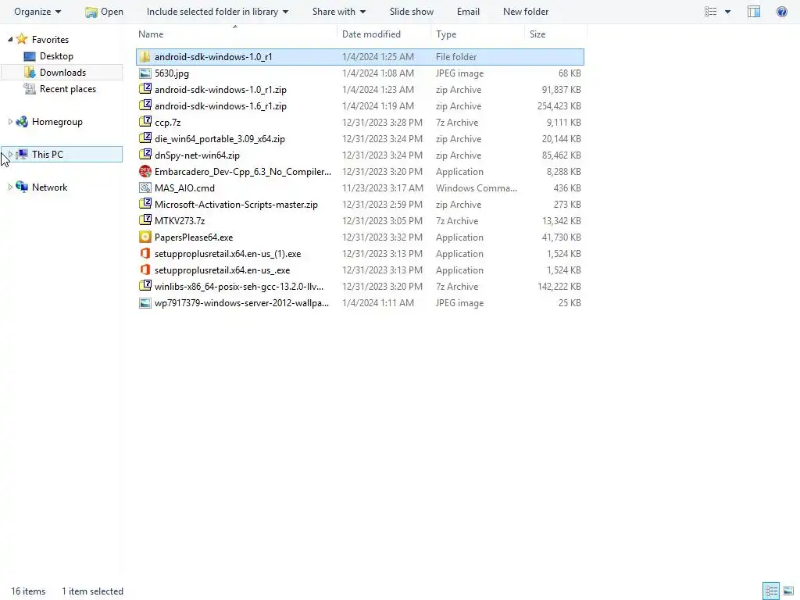This screenshot has height=600, width=800.
Task: Sort by the Type column header
Action: click(446, 34)
